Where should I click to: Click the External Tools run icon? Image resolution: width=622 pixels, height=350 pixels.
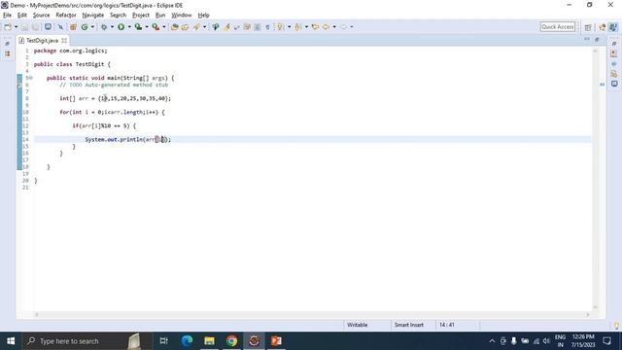click(155, 27)
